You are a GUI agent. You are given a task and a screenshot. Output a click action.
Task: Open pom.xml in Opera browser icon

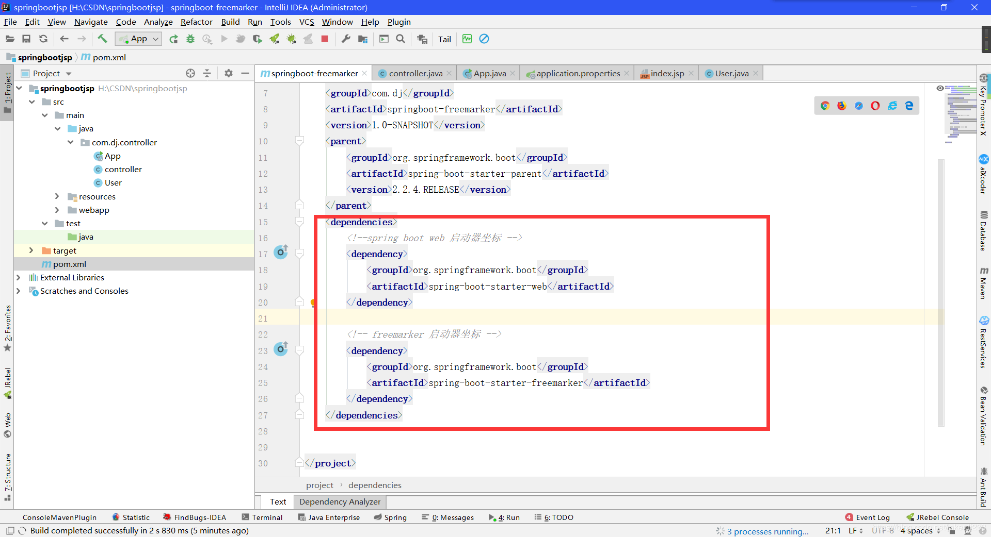tap(875, 106)
